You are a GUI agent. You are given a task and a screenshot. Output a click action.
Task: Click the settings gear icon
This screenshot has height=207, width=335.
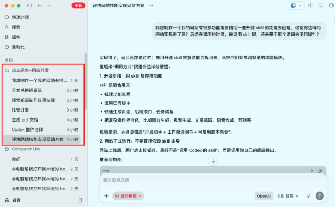point(7,200)
